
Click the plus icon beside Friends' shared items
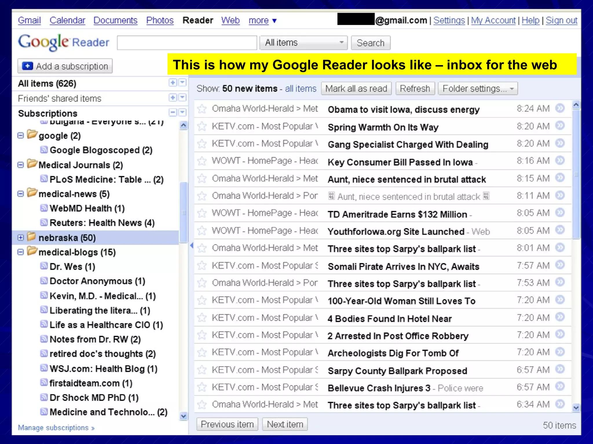pyautogui.click(x=173, y=98)
